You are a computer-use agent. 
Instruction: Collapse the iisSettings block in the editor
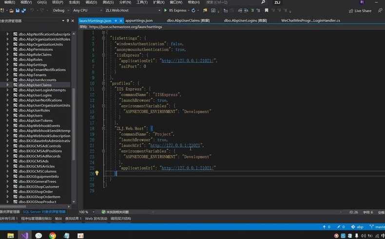tap(103, 38)
